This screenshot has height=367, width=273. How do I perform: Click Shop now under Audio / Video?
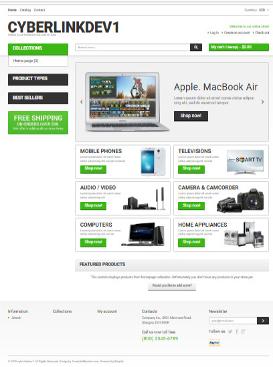click(x=93, y=206)
